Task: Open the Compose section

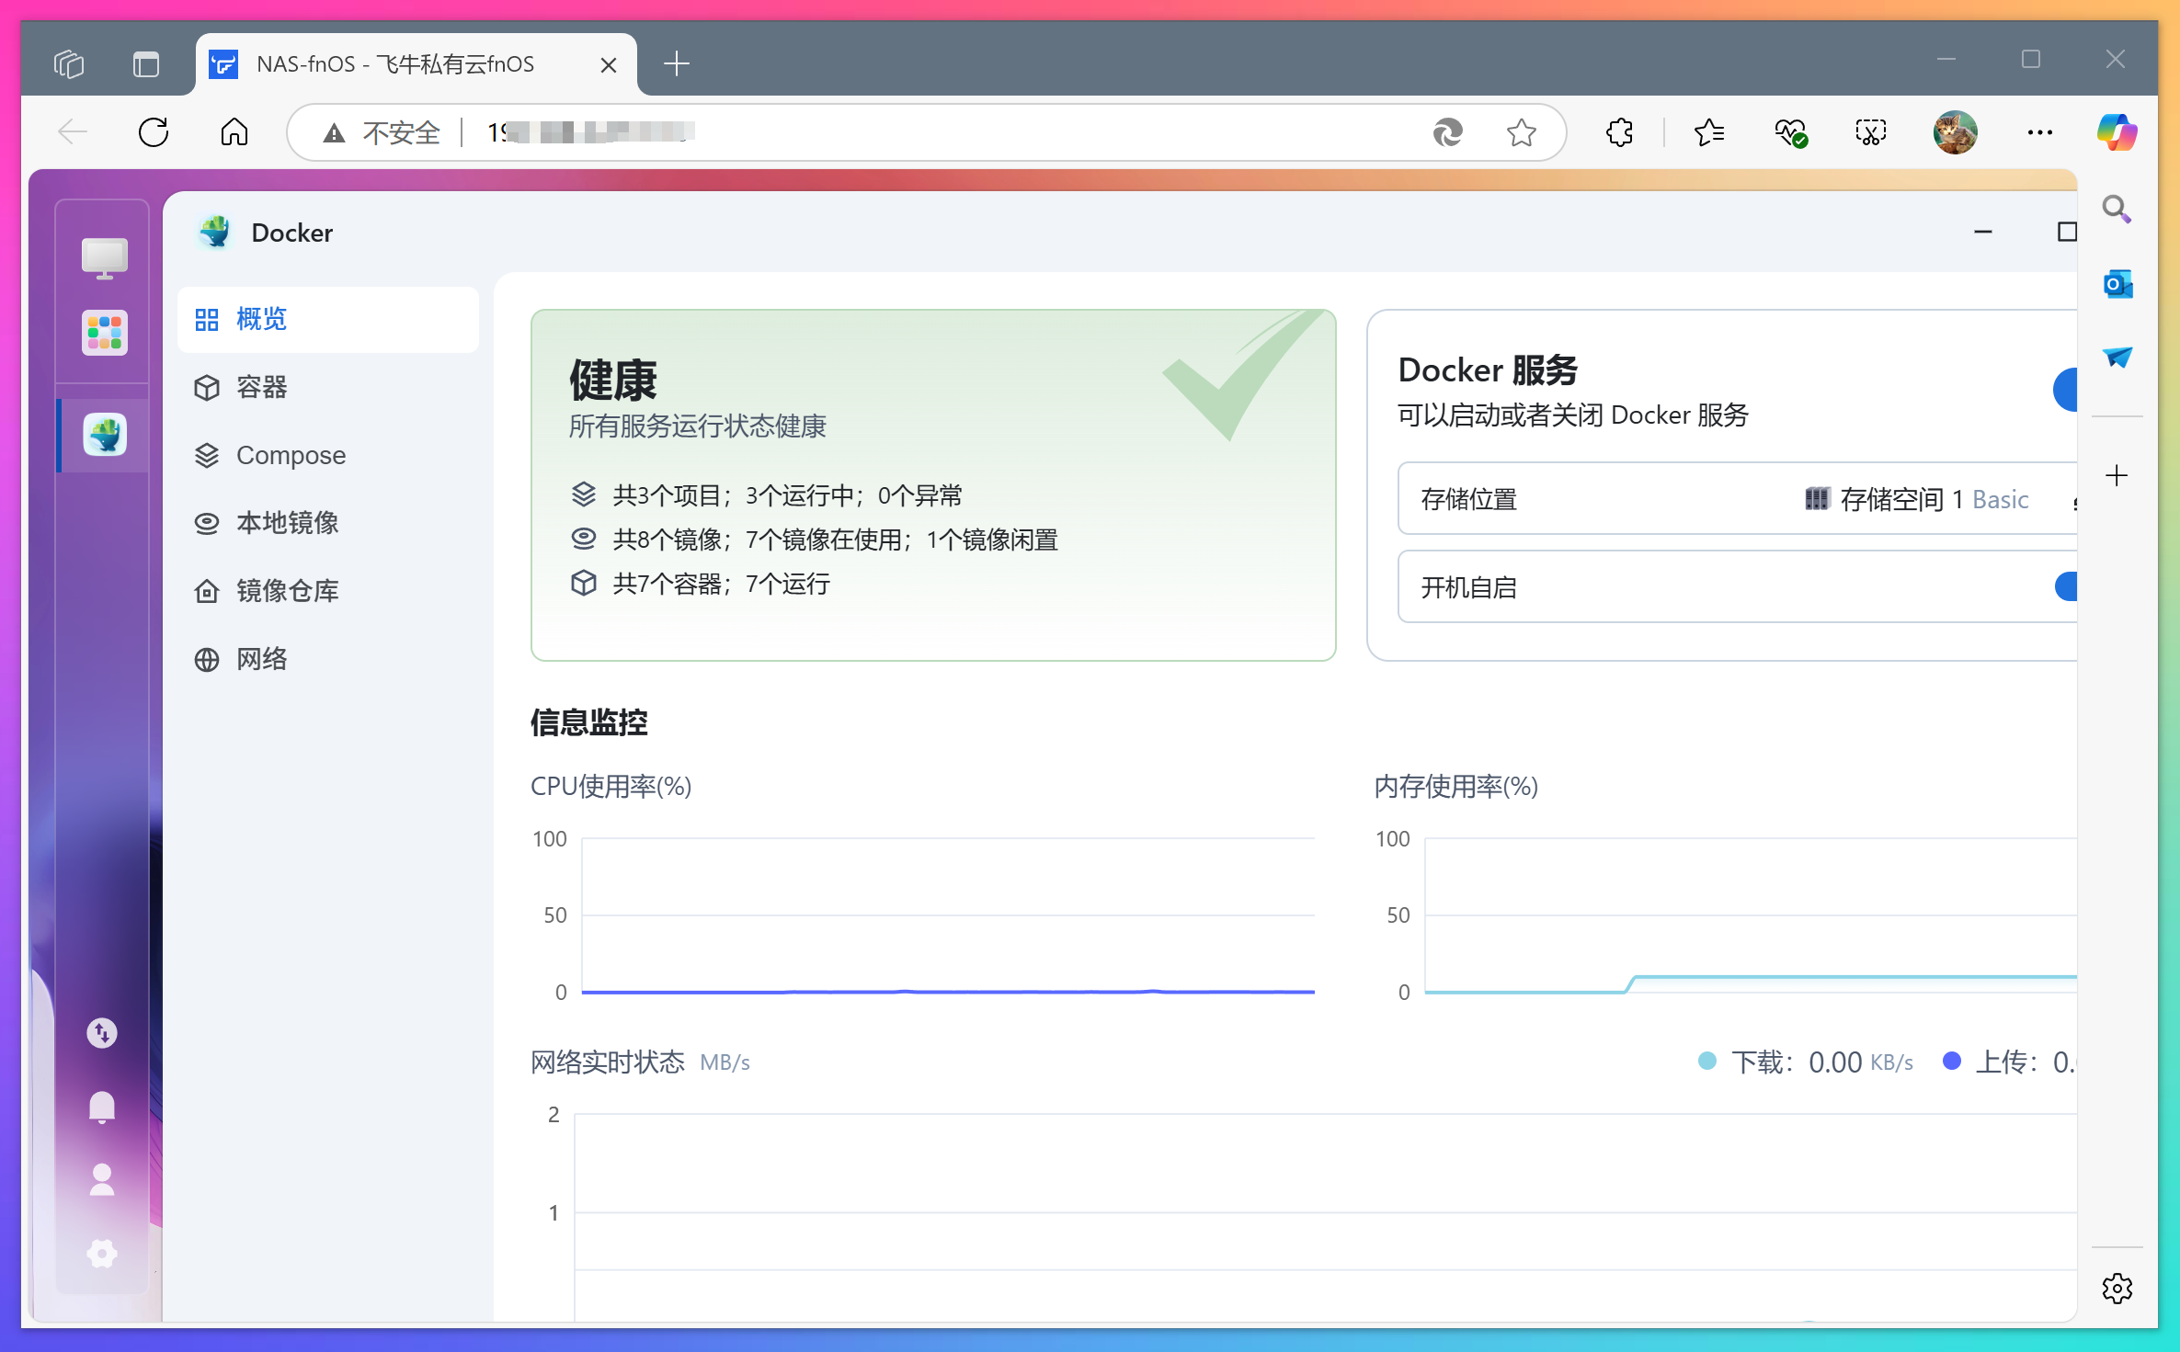Action: (x=290, y=456)
